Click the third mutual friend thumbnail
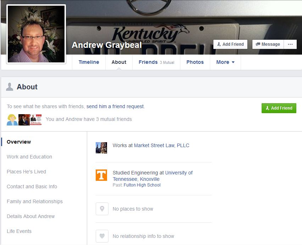The width and height of the screenshot is (302, 245). 36,120
